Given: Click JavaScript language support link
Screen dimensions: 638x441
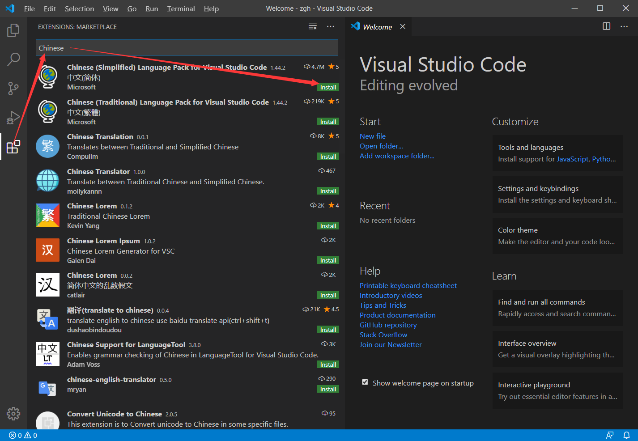Looking at the screenshot, I should (572, 159).
